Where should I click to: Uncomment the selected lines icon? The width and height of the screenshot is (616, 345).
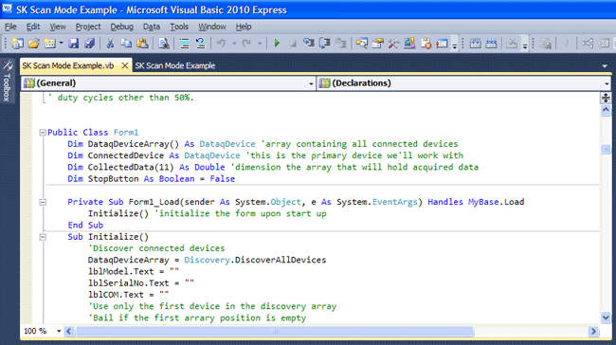click(200, 44)
